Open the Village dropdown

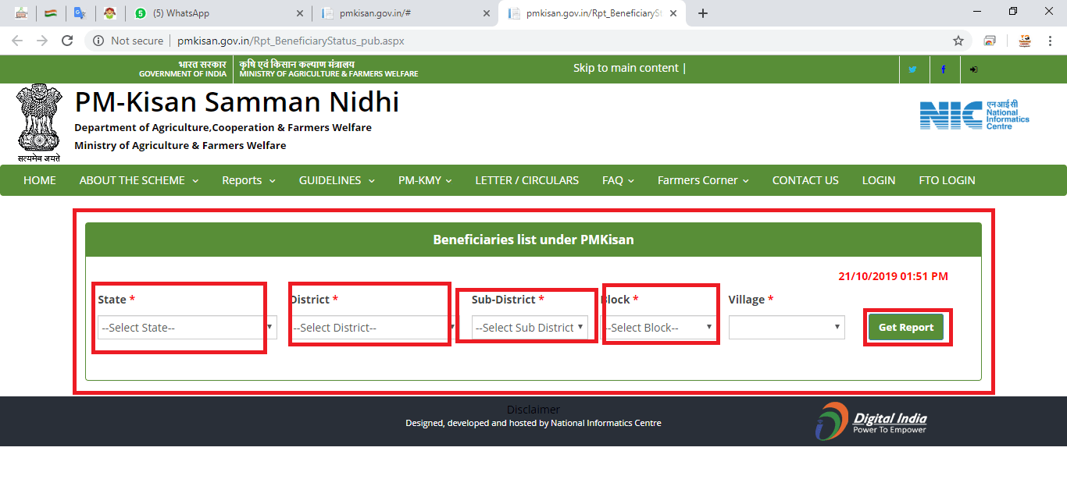tap(787, 328)
